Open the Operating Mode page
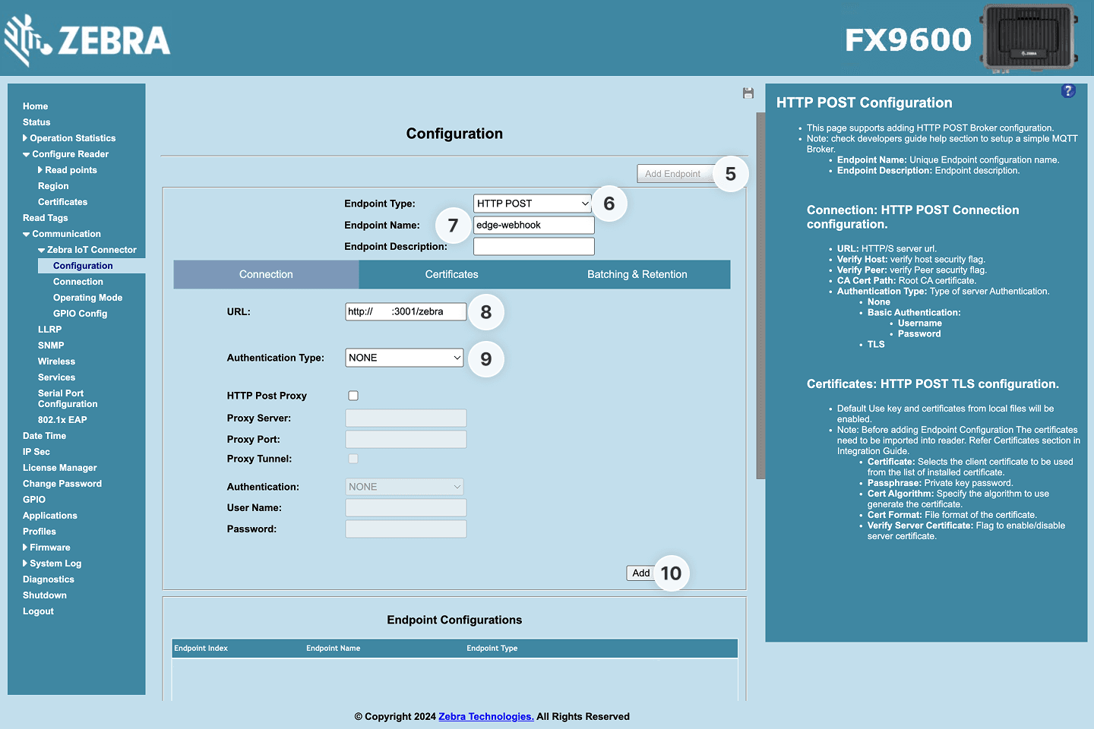This screenshot has width=1094, height=729. click(x=87, y=298)
